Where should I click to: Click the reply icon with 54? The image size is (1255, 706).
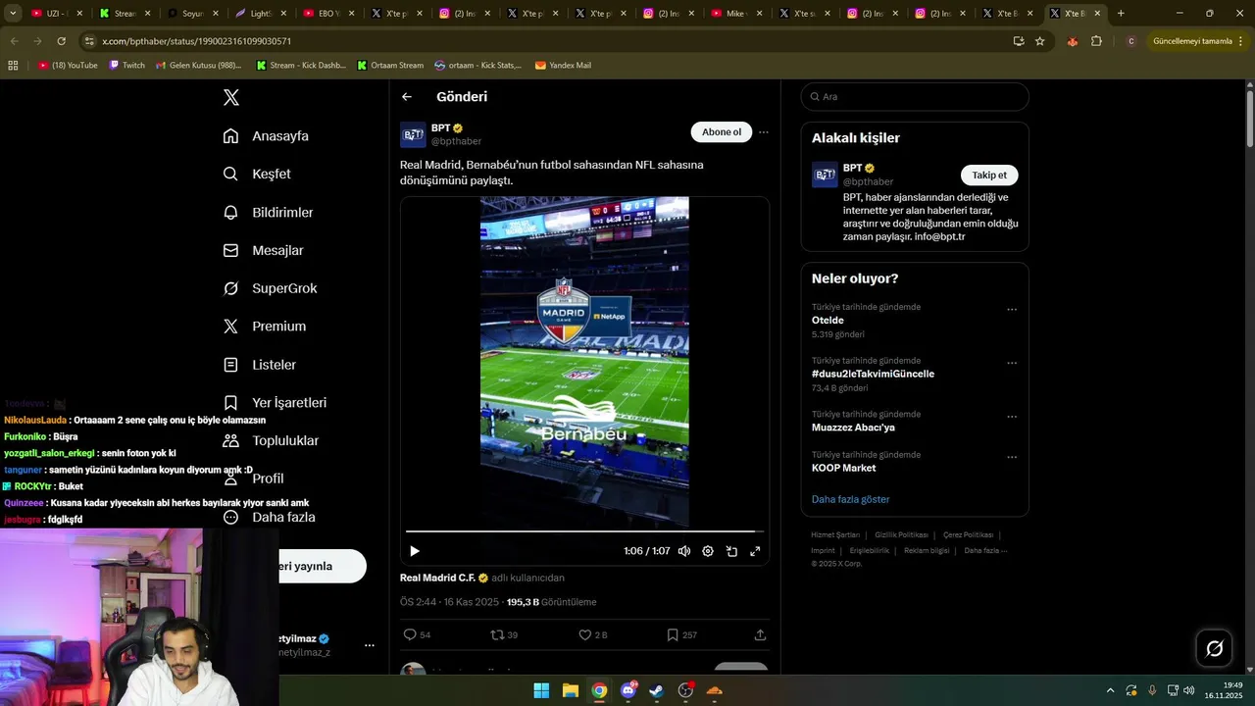(411, 635)
